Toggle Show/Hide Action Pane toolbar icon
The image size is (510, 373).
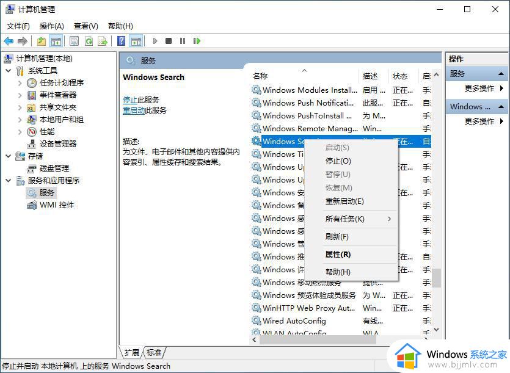pos(136,41)
